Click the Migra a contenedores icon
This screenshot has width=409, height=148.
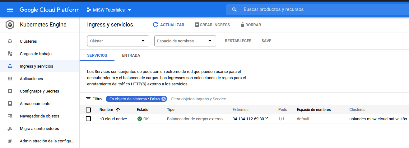click(10, 128)
